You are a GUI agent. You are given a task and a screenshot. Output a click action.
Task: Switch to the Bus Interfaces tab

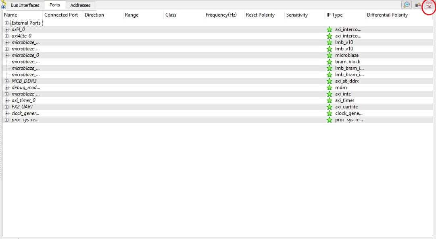pyautogui.click(x=25, y=5)
